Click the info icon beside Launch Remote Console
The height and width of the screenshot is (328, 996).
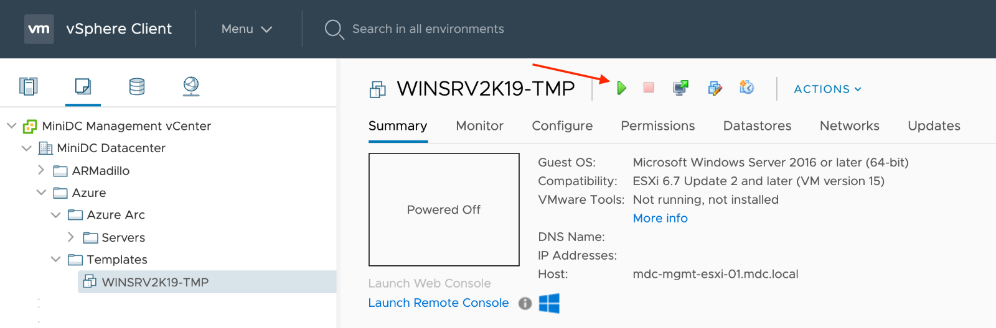[525, 303]
